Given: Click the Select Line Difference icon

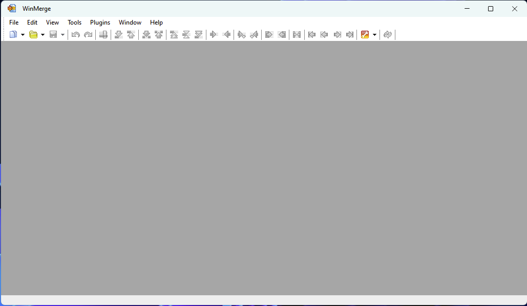Looking at the screenshot, I should click(103, 35).
